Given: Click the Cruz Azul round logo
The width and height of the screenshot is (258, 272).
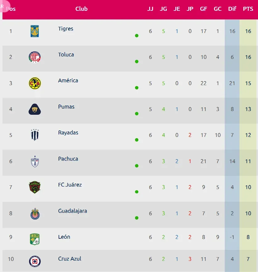Looking at the screenshot, I should coord(35,261).
